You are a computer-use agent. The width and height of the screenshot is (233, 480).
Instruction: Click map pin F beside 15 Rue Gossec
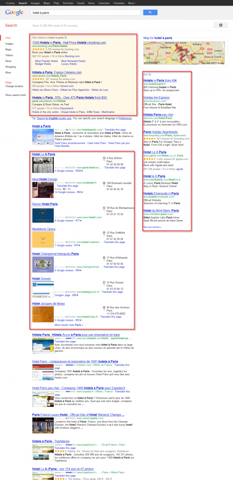pyautogui.click(x=104, y=283)
